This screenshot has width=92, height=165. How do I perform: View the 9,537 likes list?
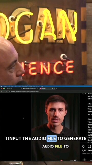87,151
